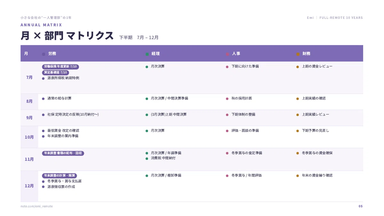Viewport: 384px width, 216px height.
Task: Click the 労務 column header
Action: 52,54
